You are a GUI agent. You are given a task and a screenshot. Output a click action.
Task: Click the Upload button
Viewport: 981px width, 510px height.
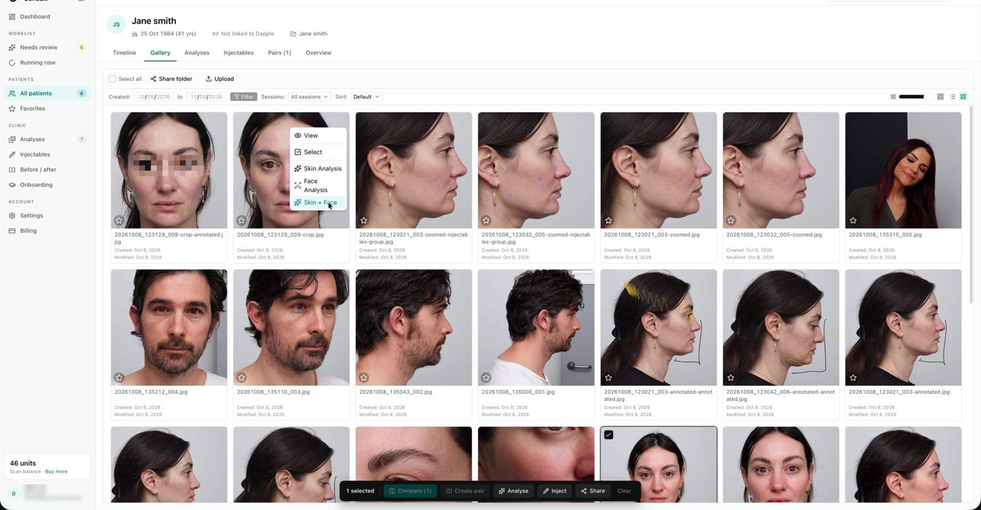(x=219, y=79)
